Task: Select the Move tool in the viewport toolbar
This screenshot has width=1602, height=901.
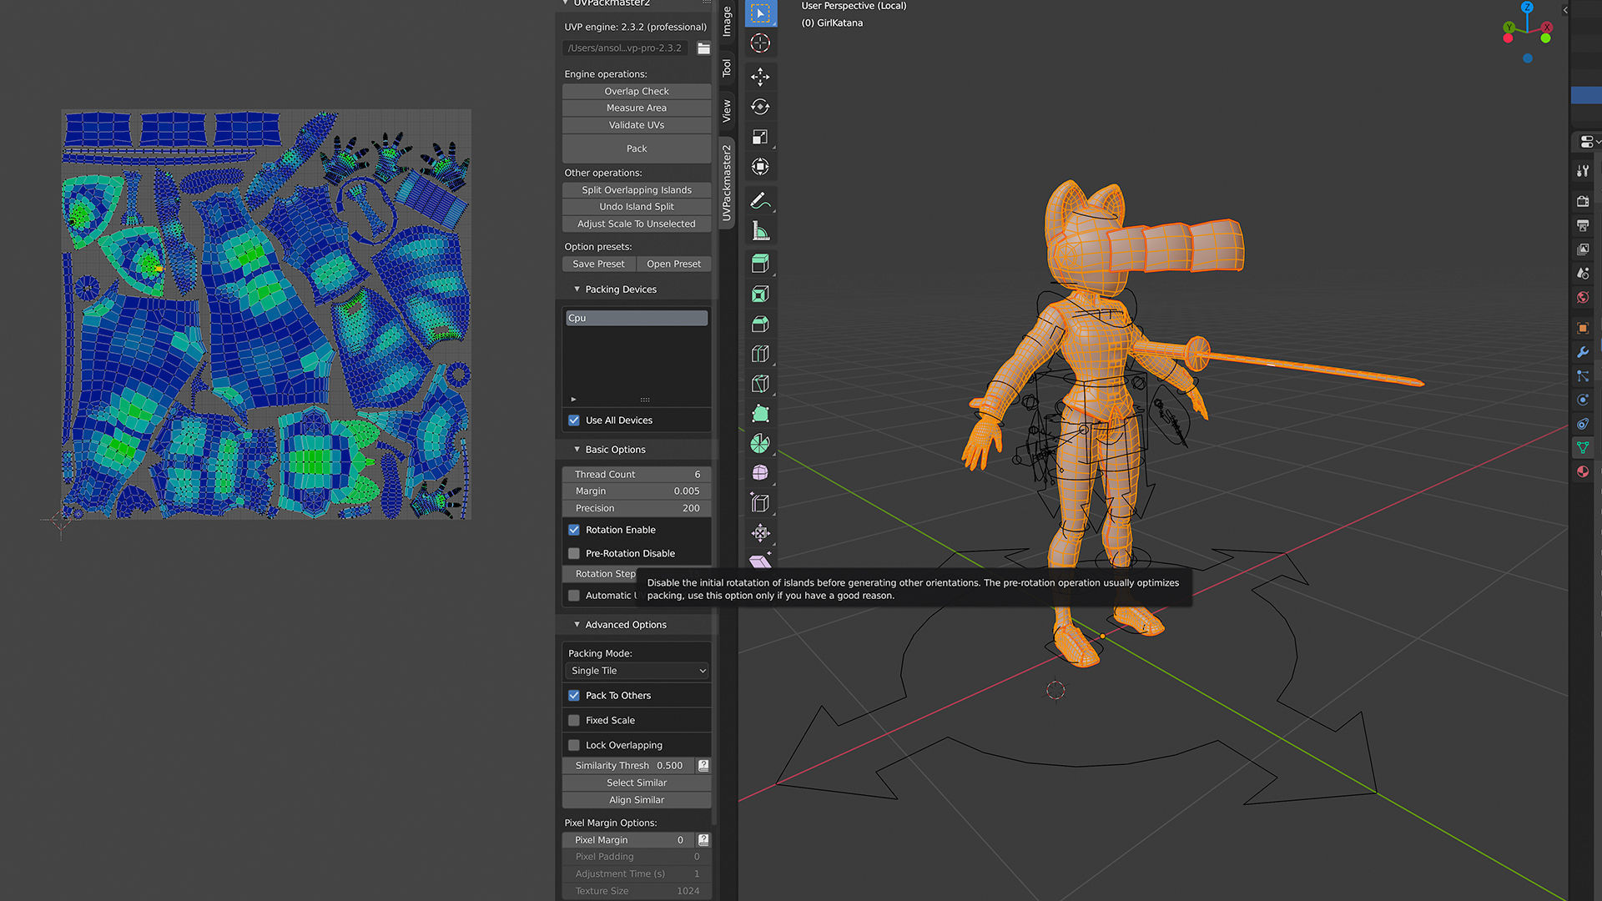Action: pyautogui.click(x=759, y=77)
